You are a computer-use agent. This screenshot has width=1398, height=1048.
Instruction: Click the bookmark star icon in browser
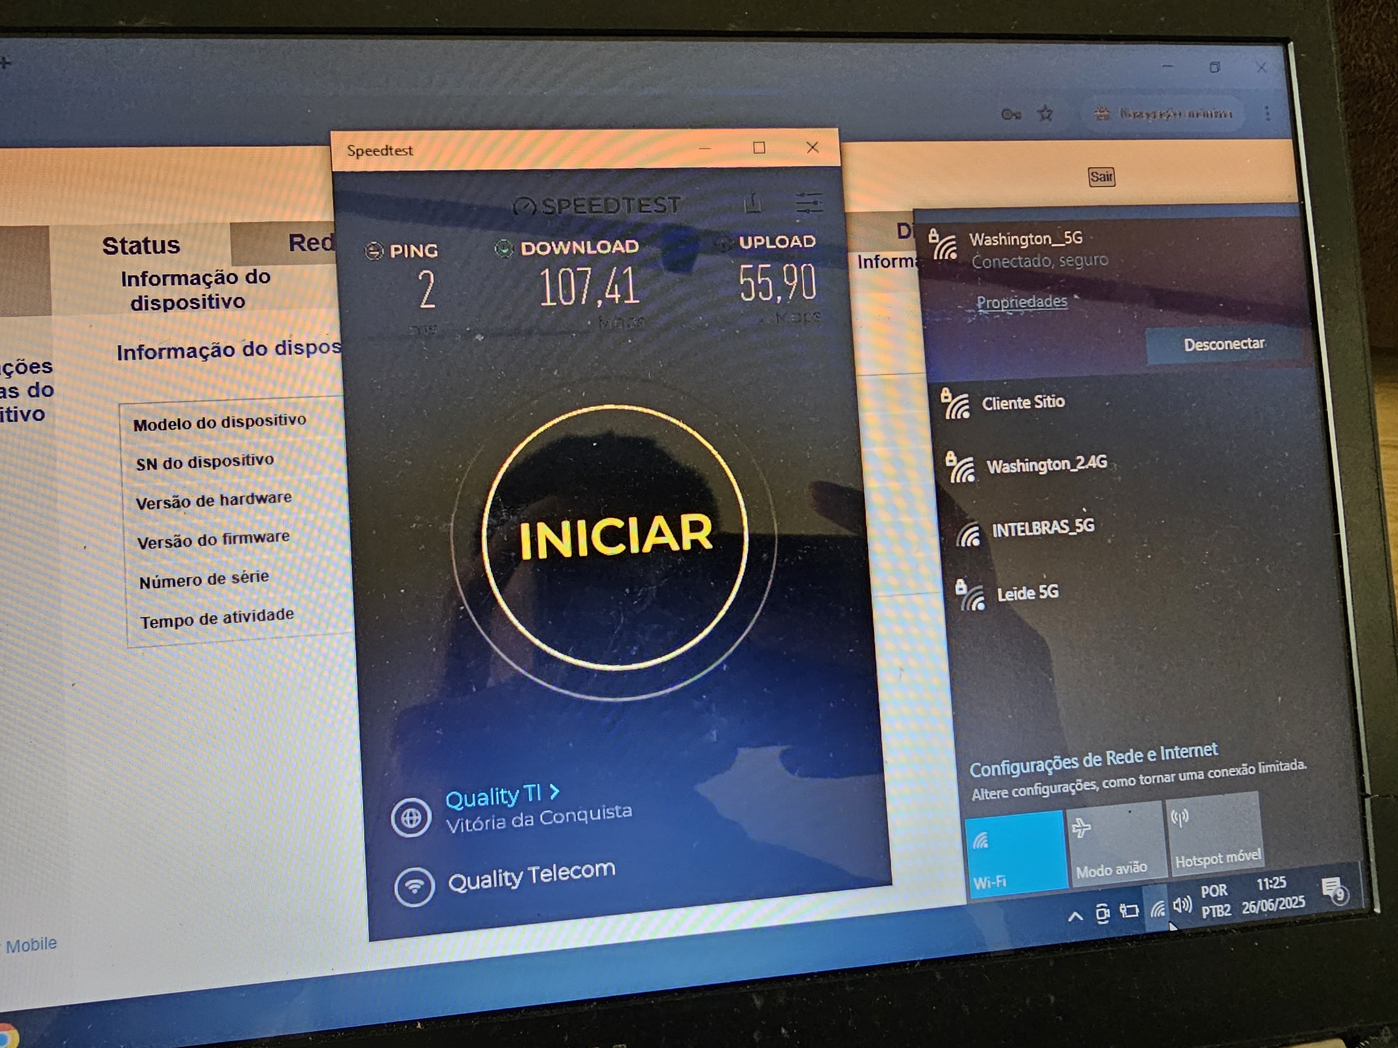[x=1045, y=114]
